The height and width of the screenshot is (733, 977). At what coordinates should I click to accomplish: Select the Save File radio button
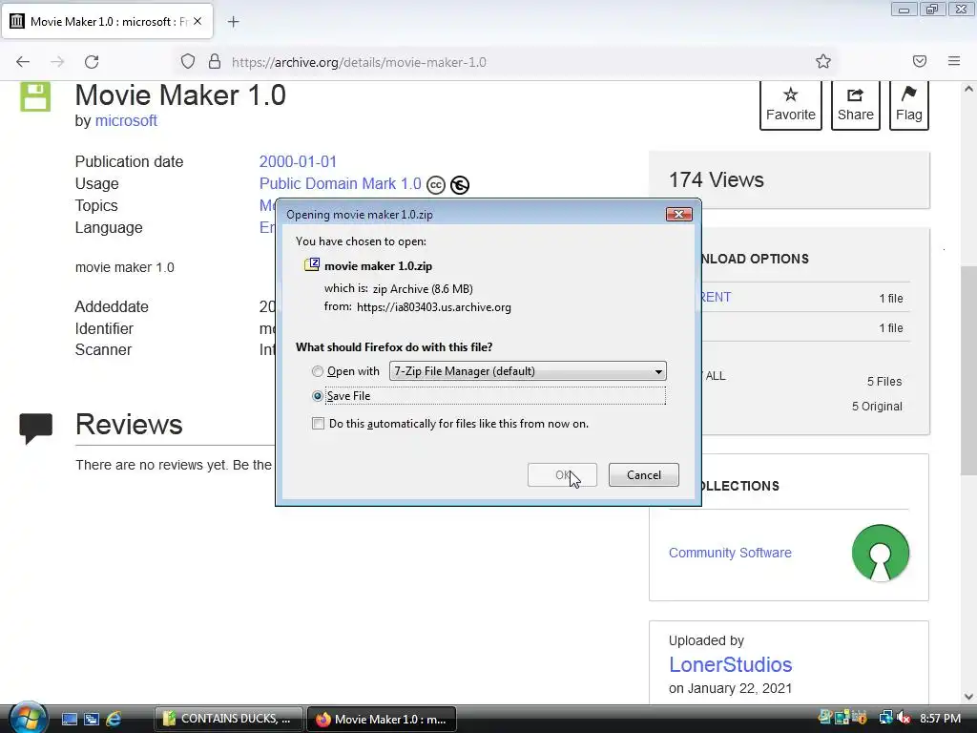click(318, 396)
